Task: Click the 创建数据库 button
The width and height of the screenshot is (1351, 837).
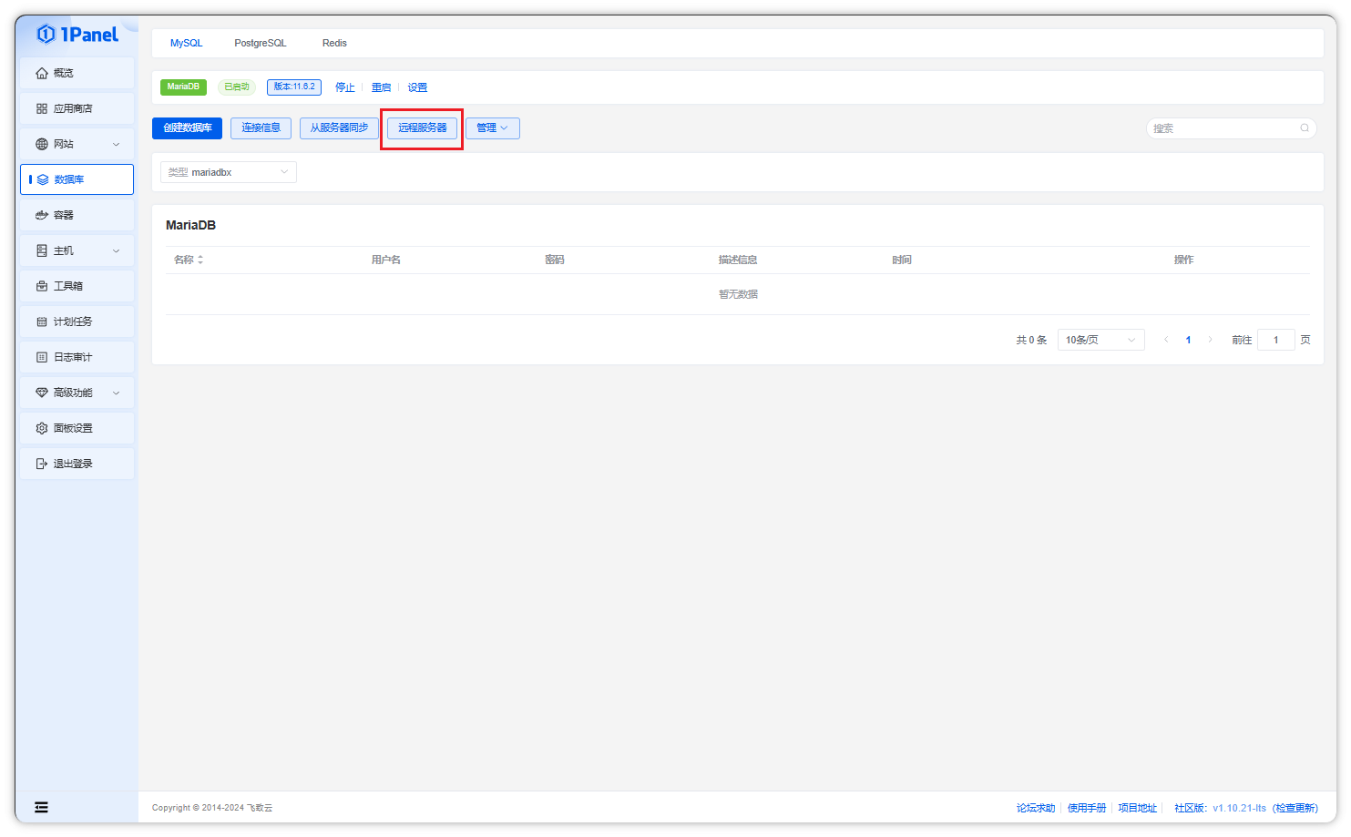Action: (188, 128)
